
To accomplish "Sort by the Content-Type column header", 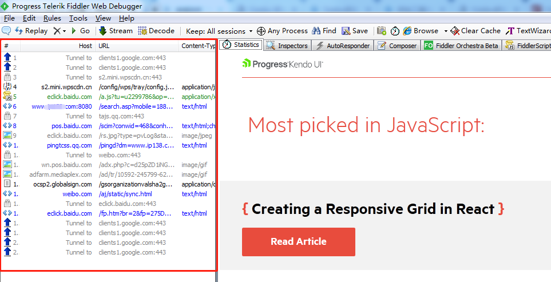I will point(197,46).
